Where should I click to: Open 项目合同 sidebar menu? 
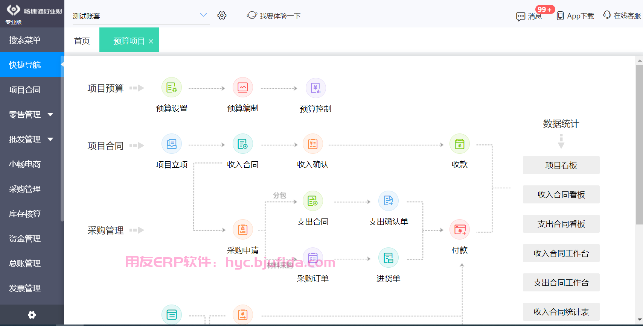pyautogui.click(x=32, y=89)
